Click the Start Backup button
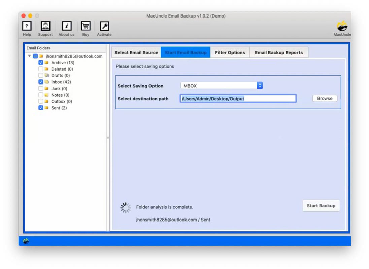This screenshot has height=269, width=369. tap(321, 206)
